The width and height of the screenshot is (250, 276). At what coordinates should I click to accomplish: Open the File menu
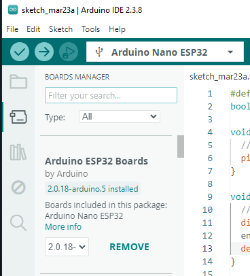pos(12,29)
